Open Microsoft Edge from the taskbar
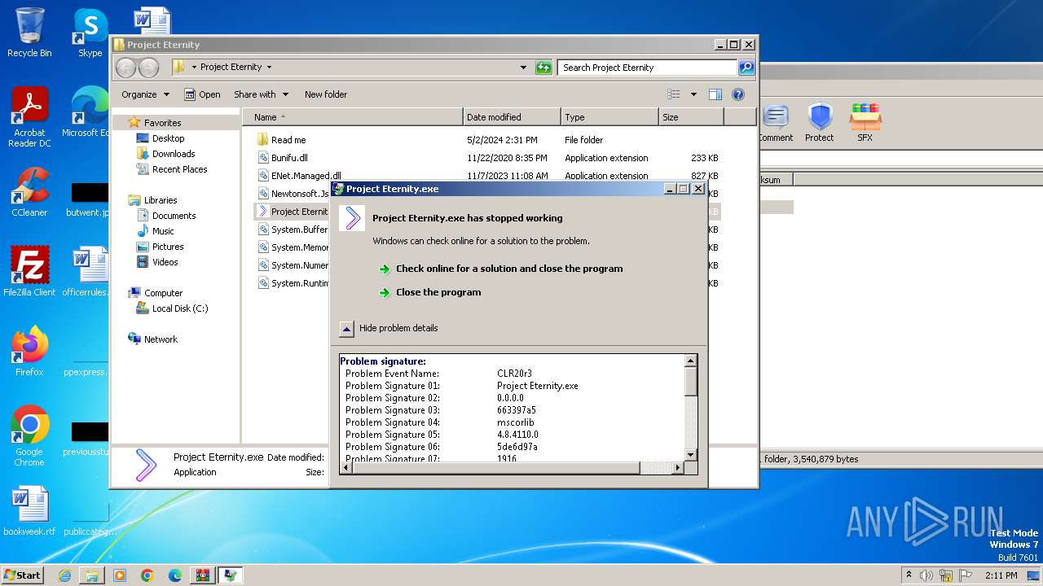 [175, 575]
